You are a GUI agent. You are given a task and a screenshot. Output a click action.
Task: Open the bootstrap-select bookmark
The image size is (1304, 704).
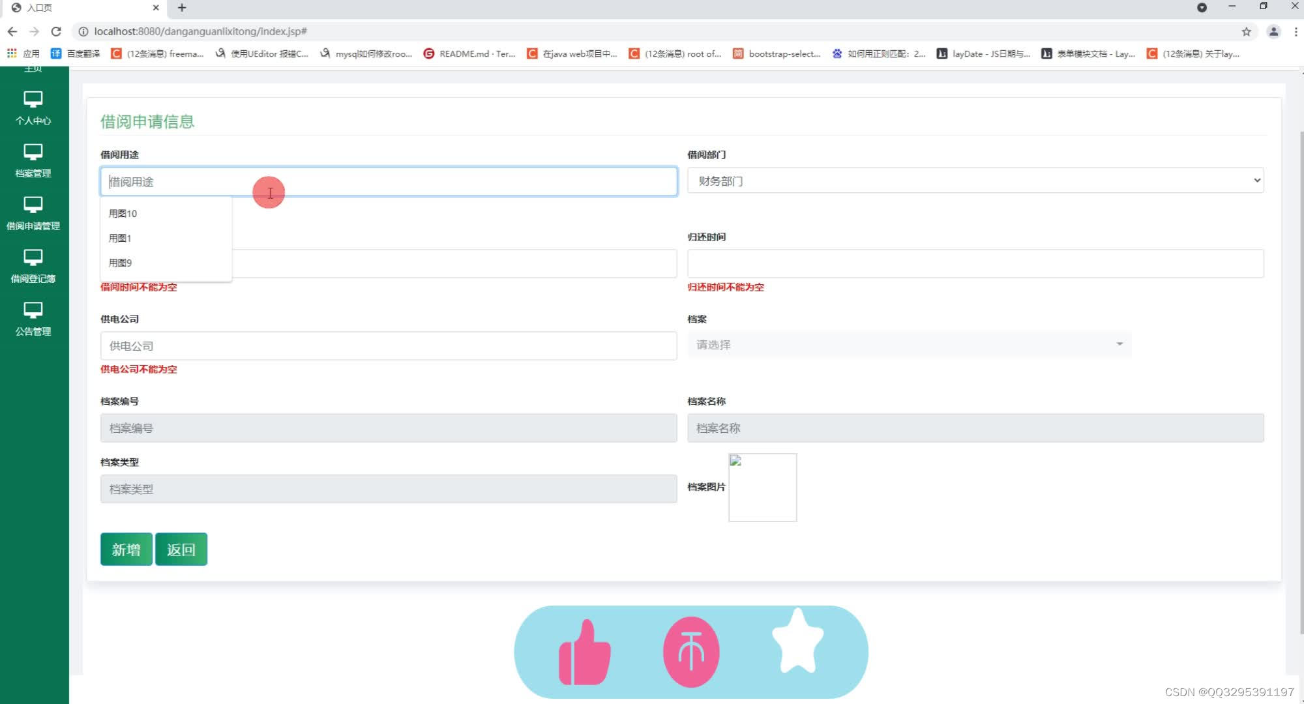777,53
